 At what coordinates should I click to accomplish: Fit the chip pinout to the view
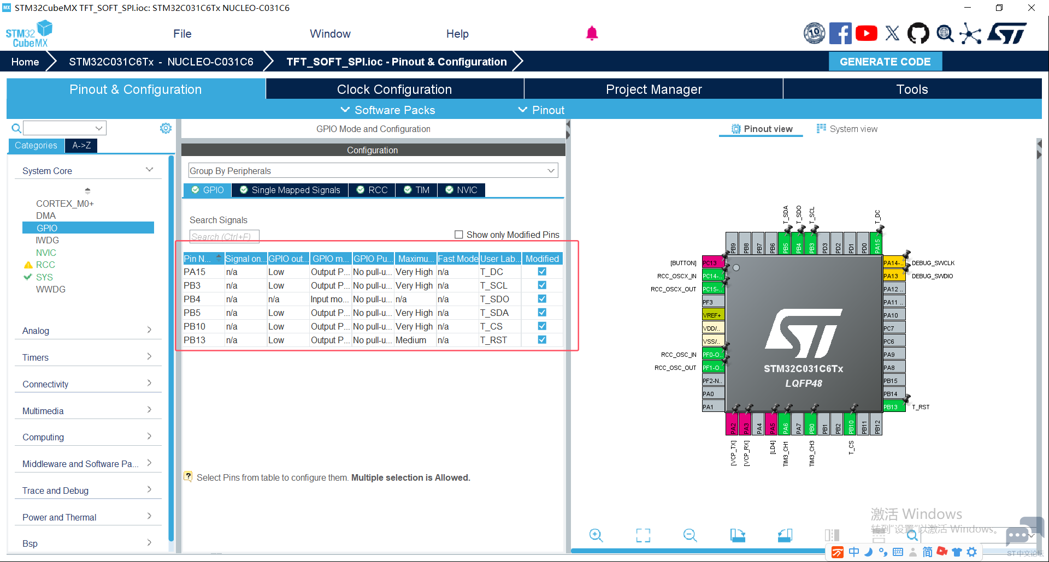643,535
